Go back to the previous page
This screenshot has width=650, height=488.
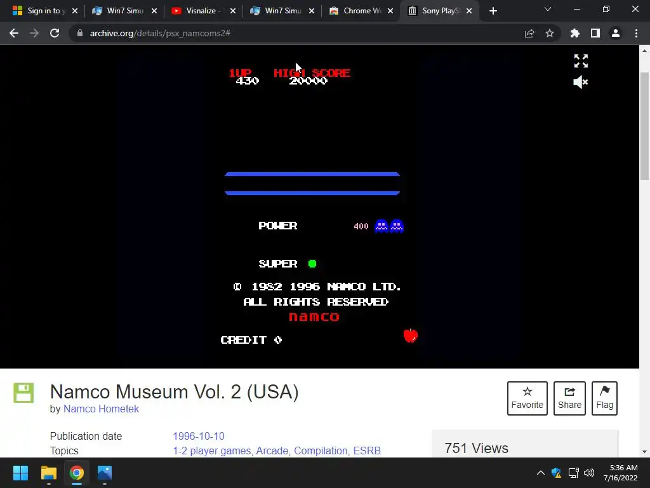coord(14,33)
